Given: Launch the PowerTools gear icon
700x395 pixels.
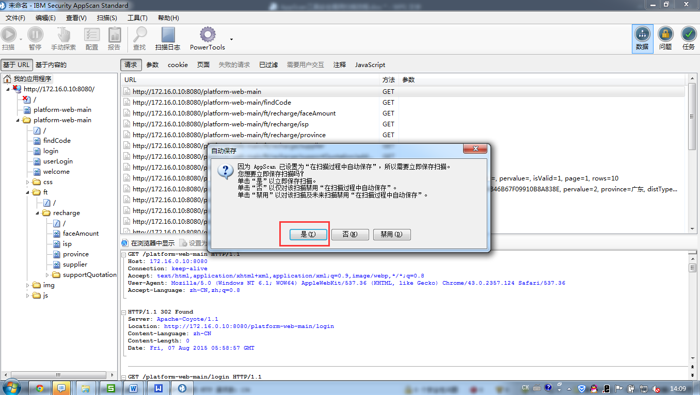Looking at the screenshot, I should 208,35.
